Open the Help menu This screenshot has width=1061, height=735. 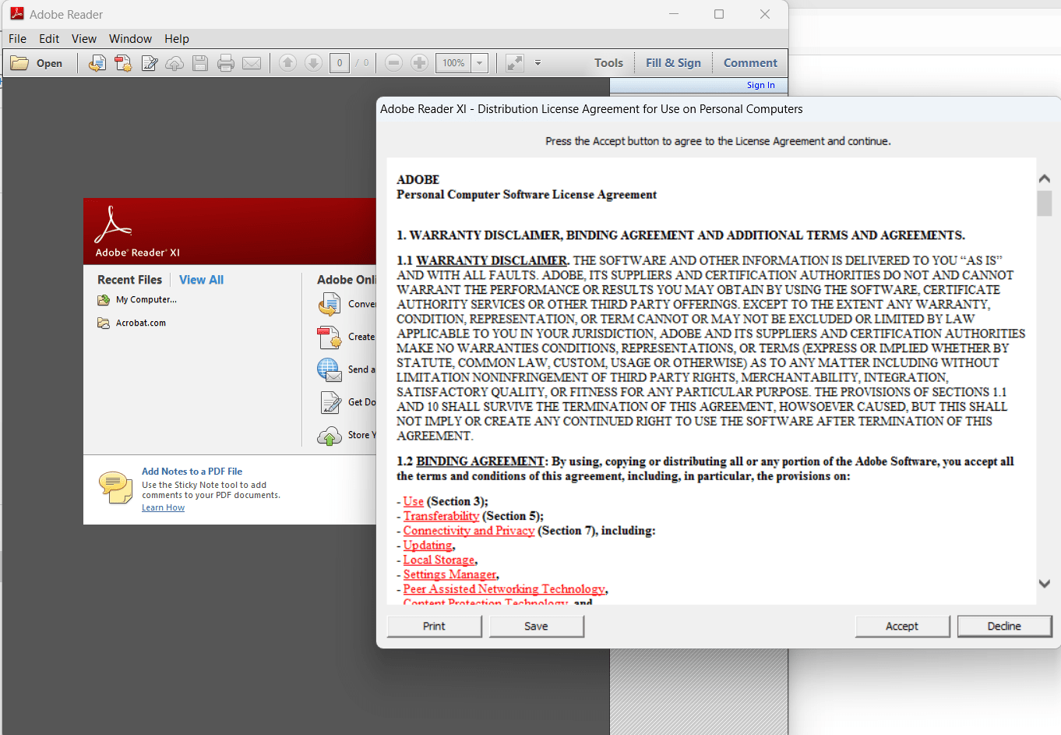(x=177, y=39)
